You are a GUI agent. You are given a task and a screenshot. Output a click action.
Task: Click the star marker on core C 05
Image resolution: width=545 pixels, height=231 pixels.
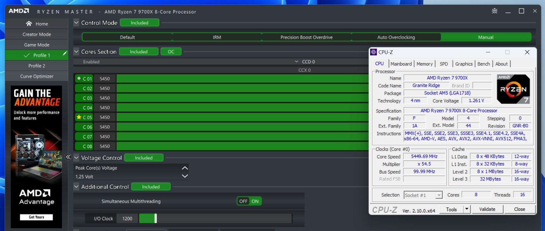tap(79, 117)
